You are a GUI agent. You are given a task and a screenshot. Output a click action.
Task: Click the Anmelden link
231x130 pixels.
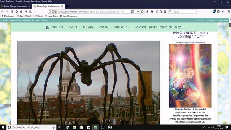(x=211, y=21)
